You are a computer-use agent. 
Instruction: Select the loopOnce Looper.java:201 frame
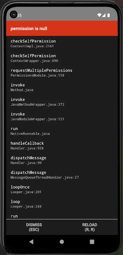[62, 189]
